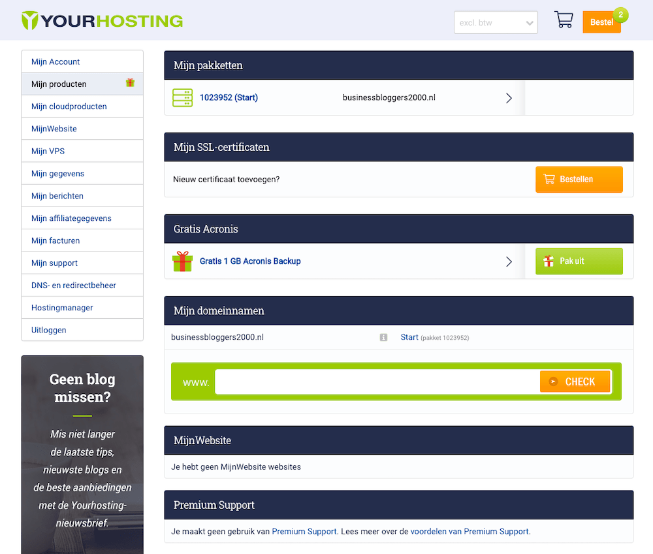Click the info icon next to businessbloggers2000.nl domain
Image resolution: width=653 pixels, height=554 pixels.
coord(383,338)
